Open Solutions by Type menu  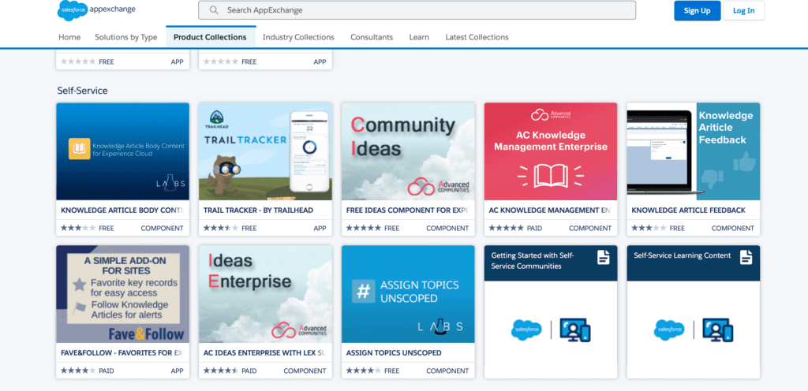125,37
